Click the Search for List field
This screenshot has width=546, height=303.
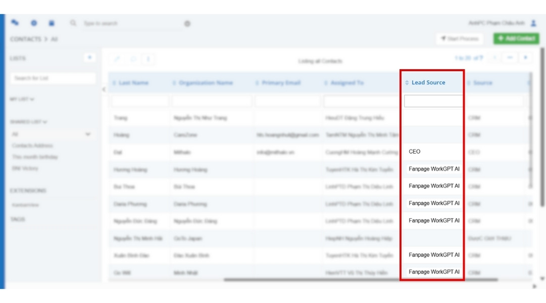[53, 78]
